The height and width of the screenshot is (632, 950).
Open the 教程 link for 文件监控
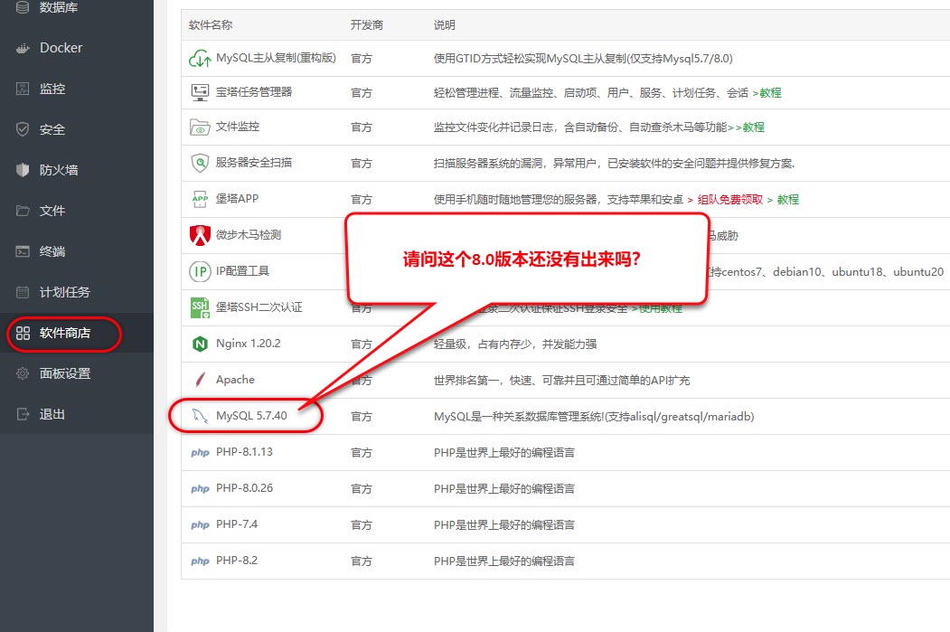[753, 127]
